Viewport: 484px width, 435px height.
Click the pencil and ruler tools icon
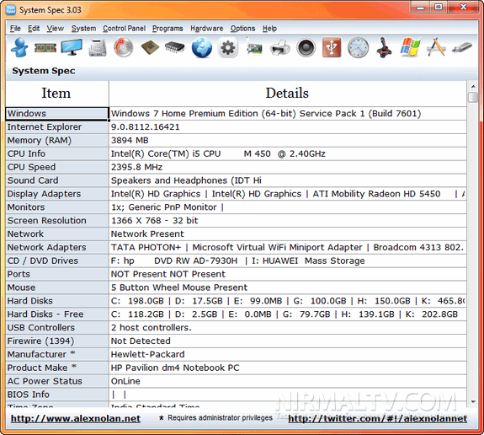click(436, 47)
